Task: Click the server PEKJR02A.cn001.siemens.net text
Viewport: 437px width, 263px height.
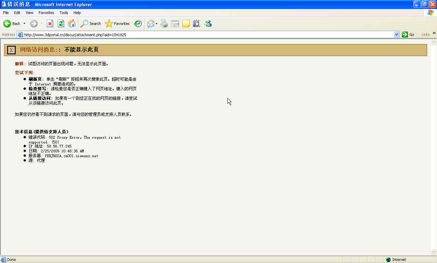Action: click(71, 156)
